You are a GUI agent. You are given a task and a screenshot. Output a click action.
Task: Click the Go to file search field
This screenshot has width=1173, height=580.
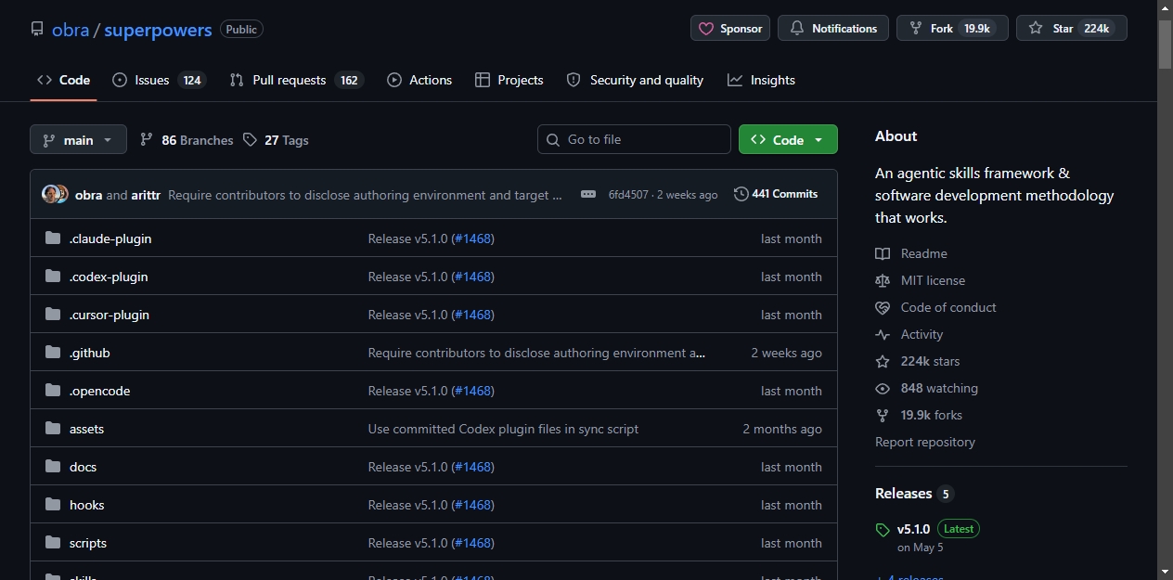tap(634, 139)
